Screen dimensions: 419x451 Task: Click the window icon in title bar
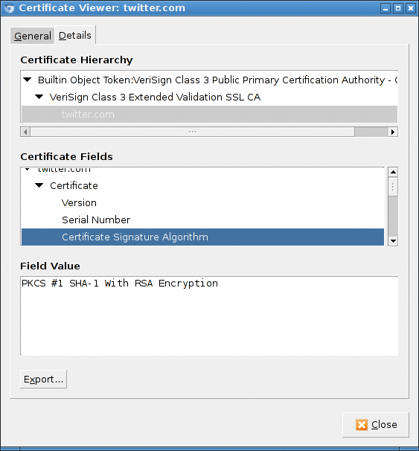[9, 7]
